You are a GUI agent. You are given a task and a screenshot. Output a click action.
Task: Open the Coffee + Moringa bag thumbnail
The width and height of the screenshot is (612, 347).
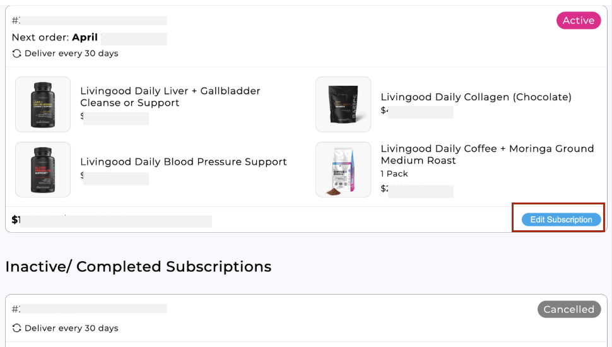(x=343, y=170)
